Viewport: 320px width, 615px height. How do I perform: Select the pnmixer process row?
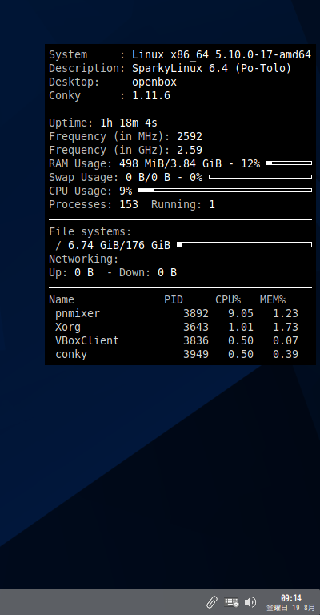click(177, 313)
